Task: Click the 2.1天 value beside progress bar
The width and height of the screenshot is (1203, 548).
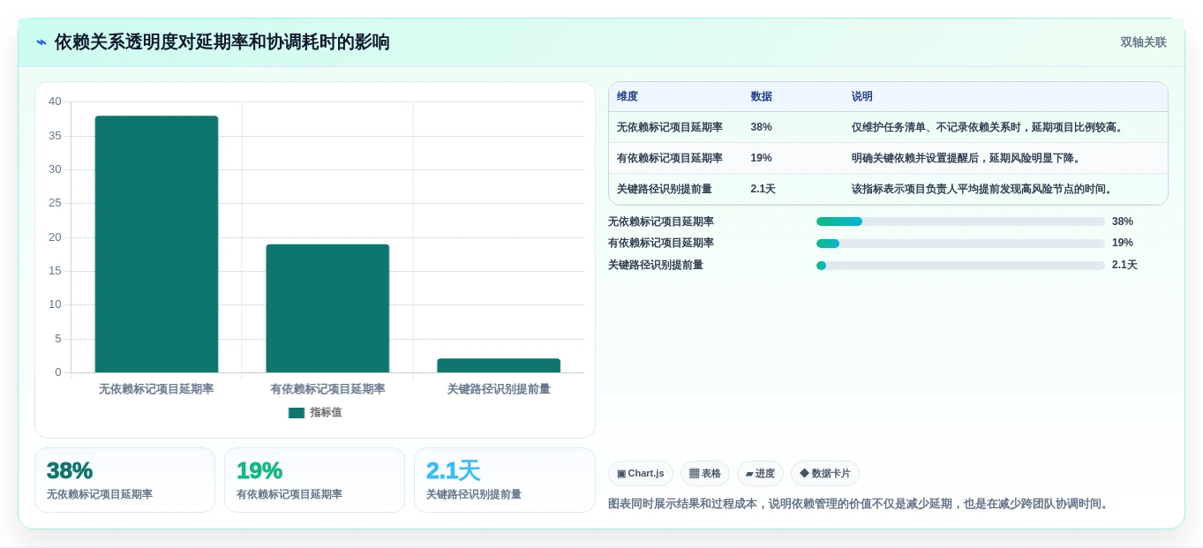Action: pos(1124,265)
